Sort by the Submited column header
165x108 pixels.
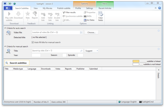(x=95, y=69)
